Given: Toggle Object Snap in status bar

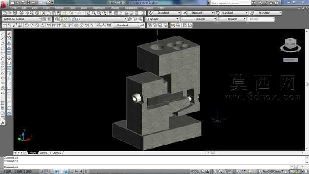Looking at the screenshot, I should click(x=61, y=171).
